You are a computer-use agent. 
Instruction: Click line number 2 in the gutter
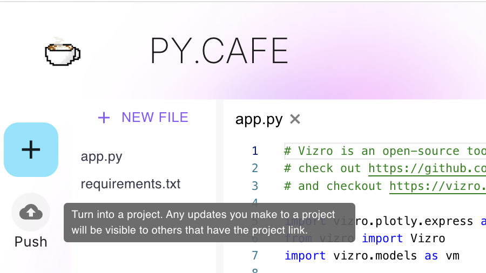(x=255, y=168)
